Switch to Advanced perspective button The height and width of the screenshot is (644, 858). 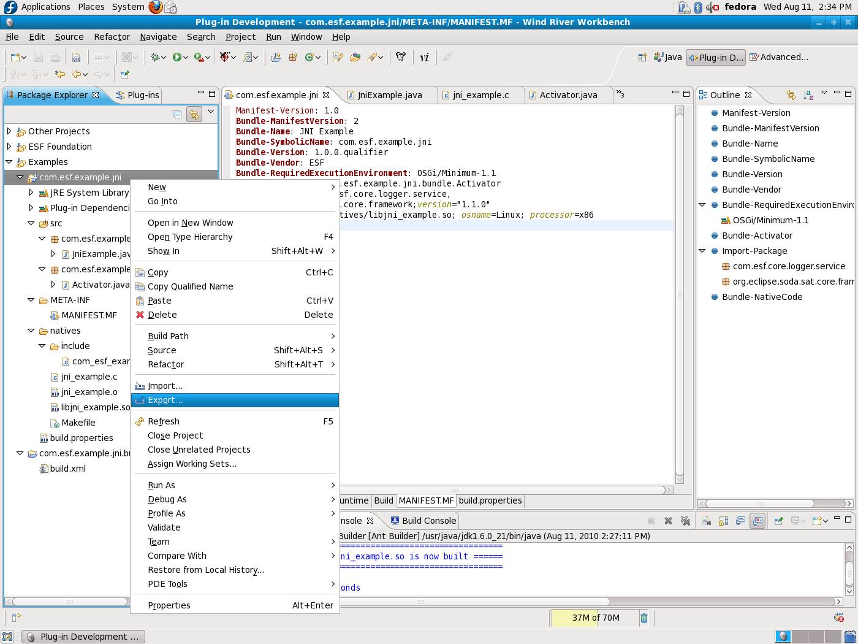pyautogui.click(x=779, y=57)
